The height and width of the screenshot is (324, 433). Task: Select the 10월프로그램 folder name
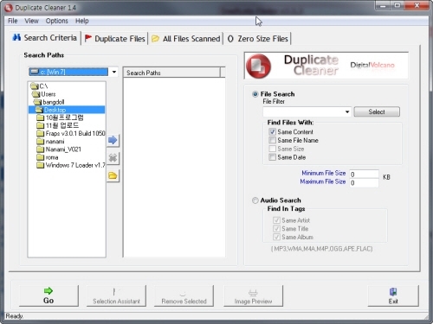coord(65,118)
